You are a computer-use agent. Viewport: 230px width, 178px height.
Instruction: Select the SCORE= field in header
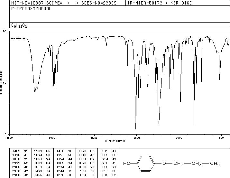[x=62, y=3]
